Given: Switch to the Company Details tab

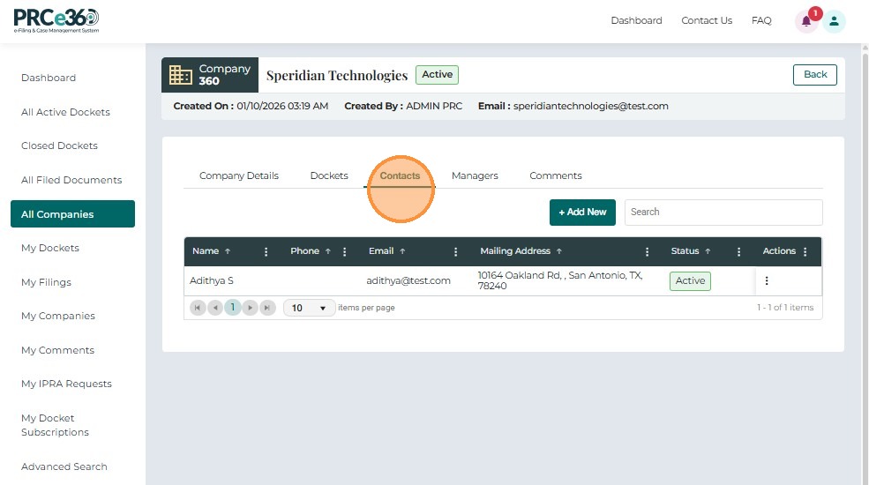Looking at the screenshot, I should click(x=239, y=176).
